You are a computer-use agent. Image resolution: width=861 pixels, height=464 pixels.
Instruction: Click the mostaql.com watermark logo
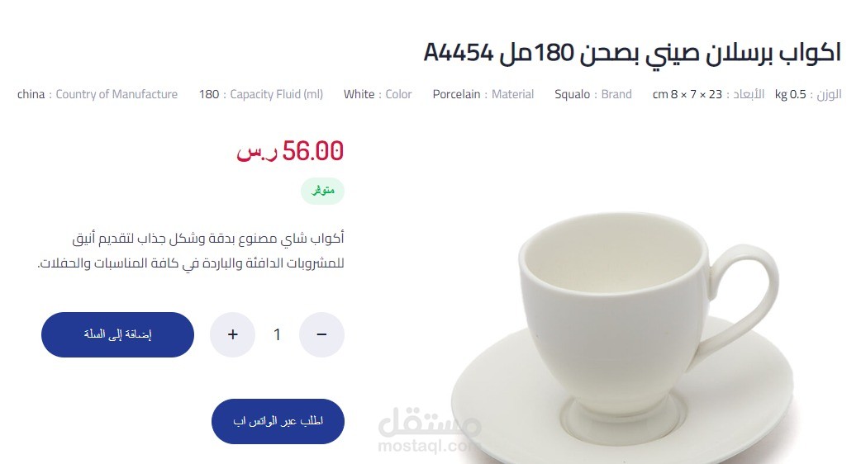click(430, 432)
